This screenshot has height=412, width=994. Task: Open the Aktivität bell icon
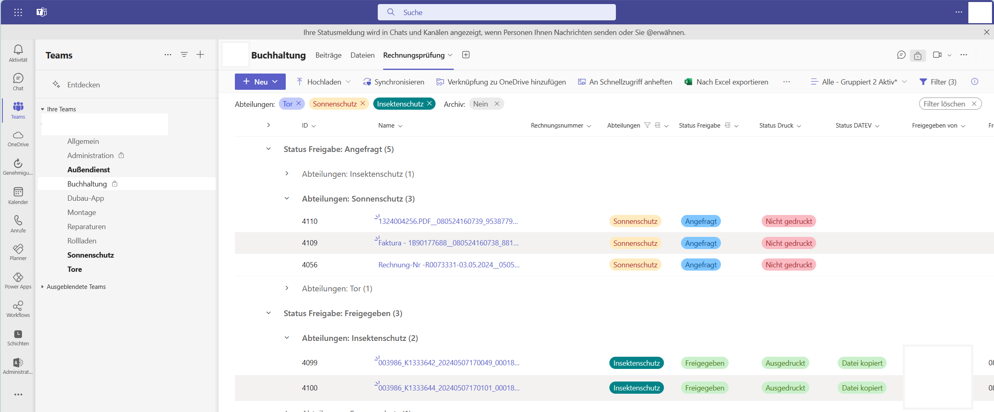point(18,53)
